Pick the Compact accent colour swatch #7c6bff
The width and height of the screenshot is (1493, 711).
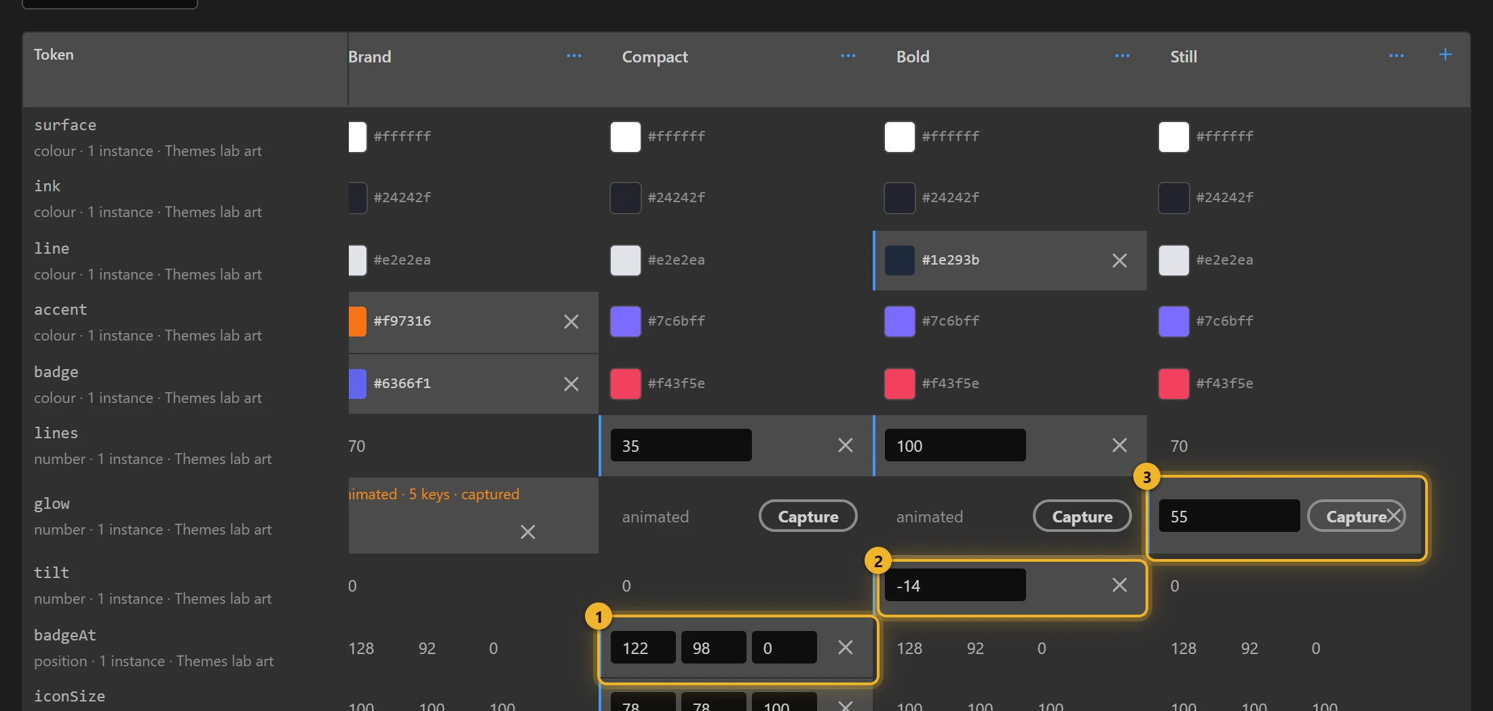pos(626,322)
